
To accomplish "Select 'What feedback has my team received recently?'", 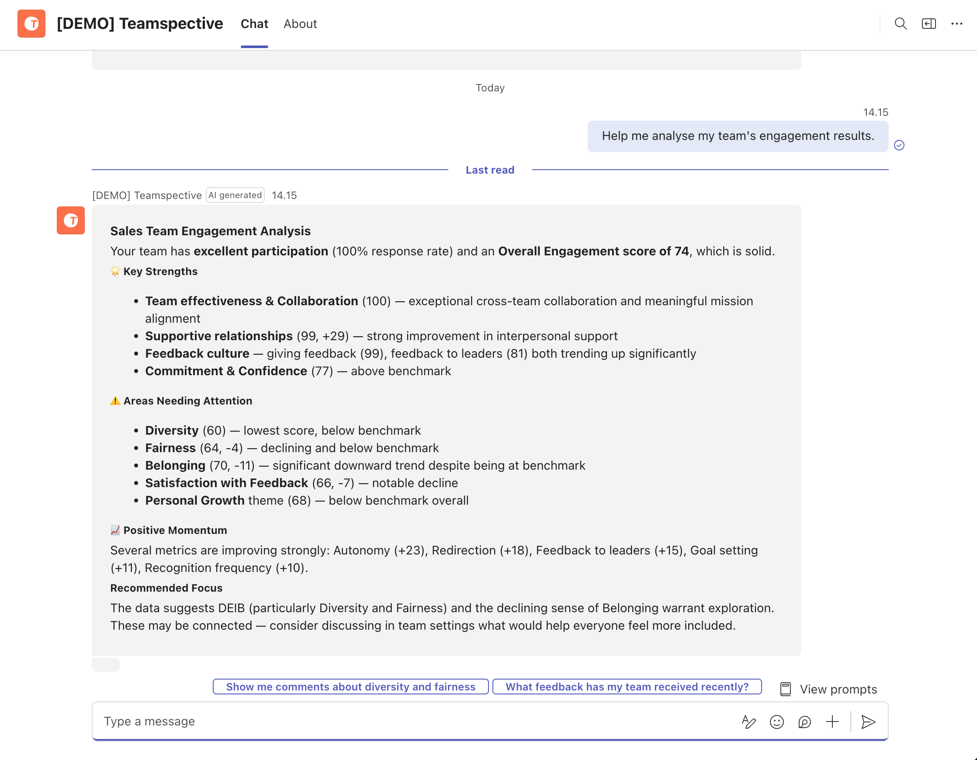I will pyautogui.click(x=627, y=687).
